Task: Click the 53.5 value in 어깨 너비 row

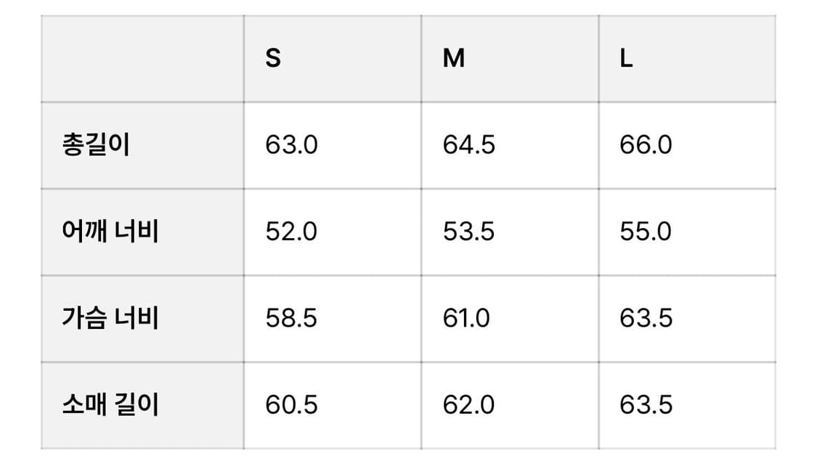Action: [x=469, y=232]
